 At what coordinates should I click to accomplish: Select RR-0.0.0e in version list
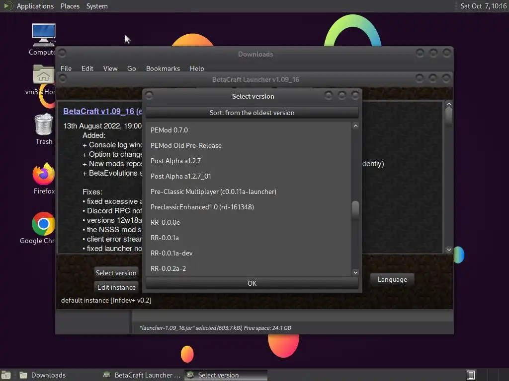[x=249, y=222]
